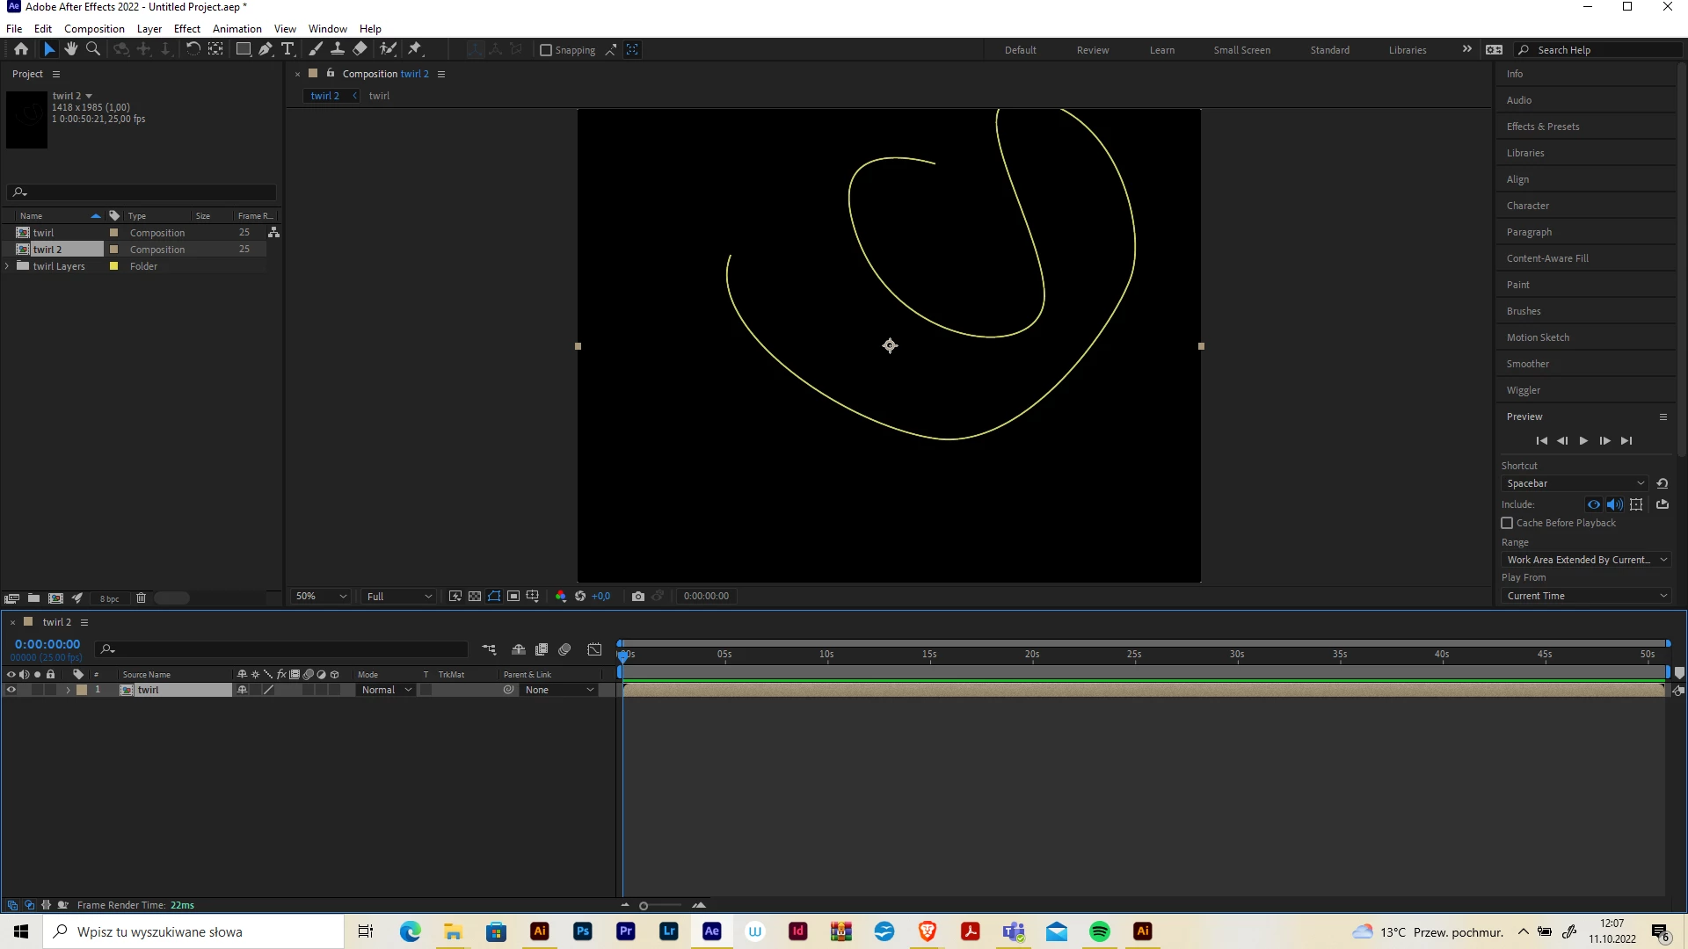This screenshot has width=1688, height=949.
Task: Open the Effects & Presets panel
Action: coord(1542,127)
